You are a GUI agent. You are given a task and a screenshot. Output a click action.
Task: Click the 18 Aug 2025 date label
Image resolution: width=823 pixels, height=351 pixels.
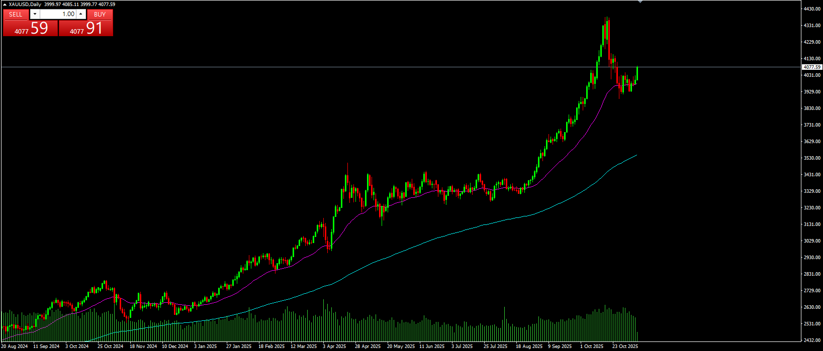529,346
